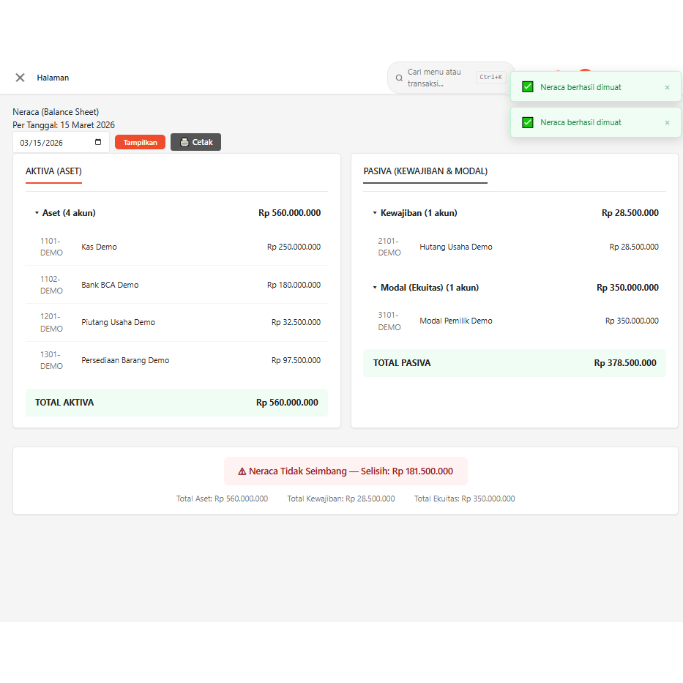Click the TOTAL AKTIVA summary row
The height and width of the screenshot is (683, 683).
coord(176,403)
